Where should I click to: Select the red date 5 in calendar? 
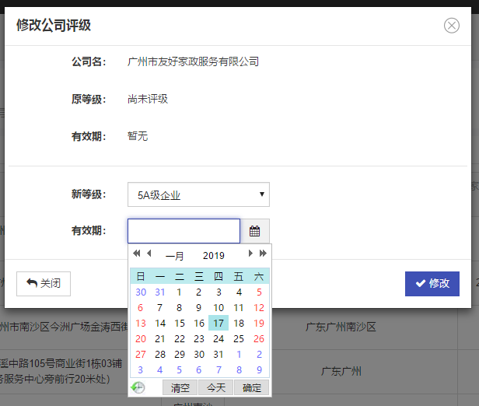pyautogui.click(x=259, y=292)
